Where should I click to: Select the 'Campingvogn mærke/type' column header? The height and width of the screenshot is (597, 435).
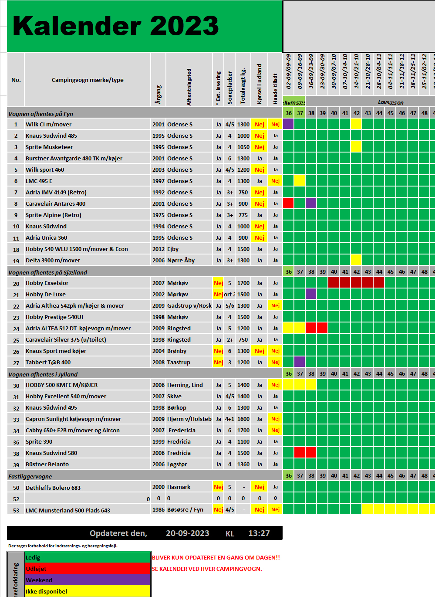(x=88, y=80)
